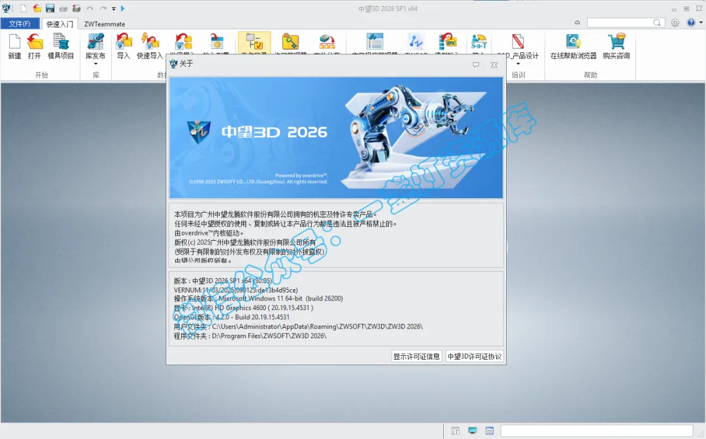Screen dimensions: 706x439
Task: Click the feedback speech bubble icon in About dialog
Action: point(476,65)
